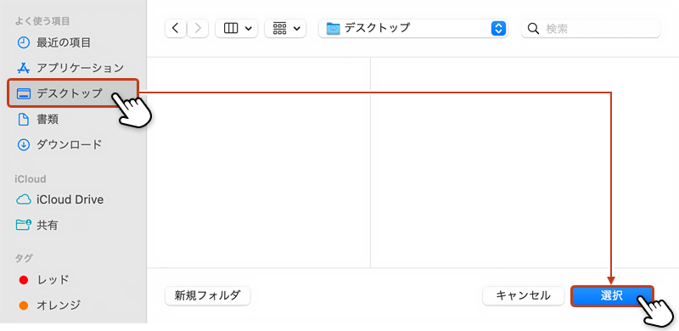Open the item grouping options dropdown

(x=285, y=29)
